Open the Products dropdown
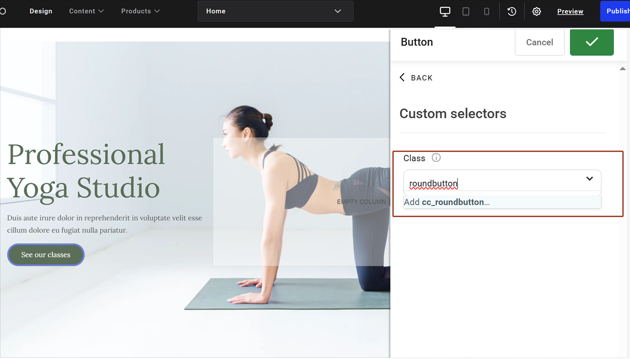 click(140, 11)
